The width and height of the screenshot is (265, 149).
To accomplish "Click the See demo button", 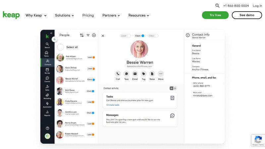I will point(247,15).
